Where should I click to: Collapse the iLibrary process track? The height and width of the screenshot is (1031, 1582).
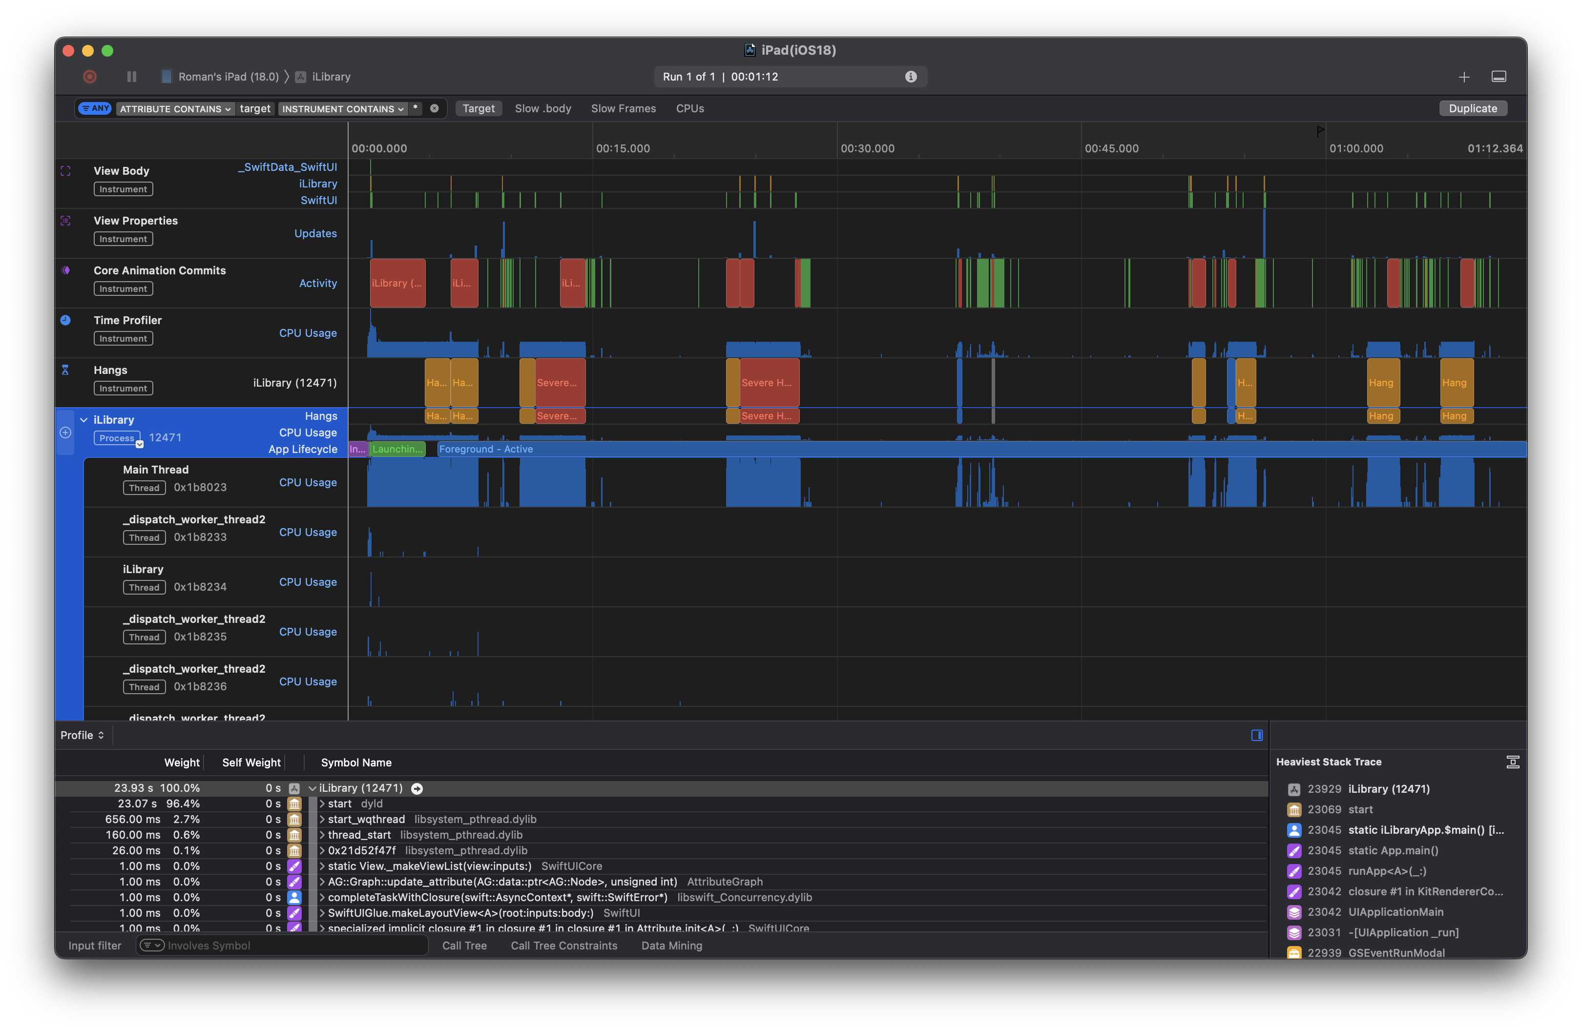pos(84,420)
